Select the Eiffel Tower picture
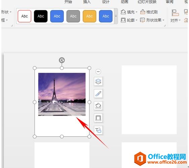 pos(62,94)
